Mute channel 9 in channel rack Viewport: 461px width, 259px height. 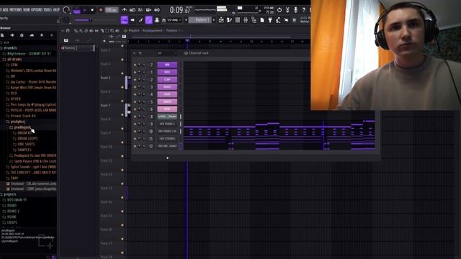pyautogui.click(x=135, y=124)
